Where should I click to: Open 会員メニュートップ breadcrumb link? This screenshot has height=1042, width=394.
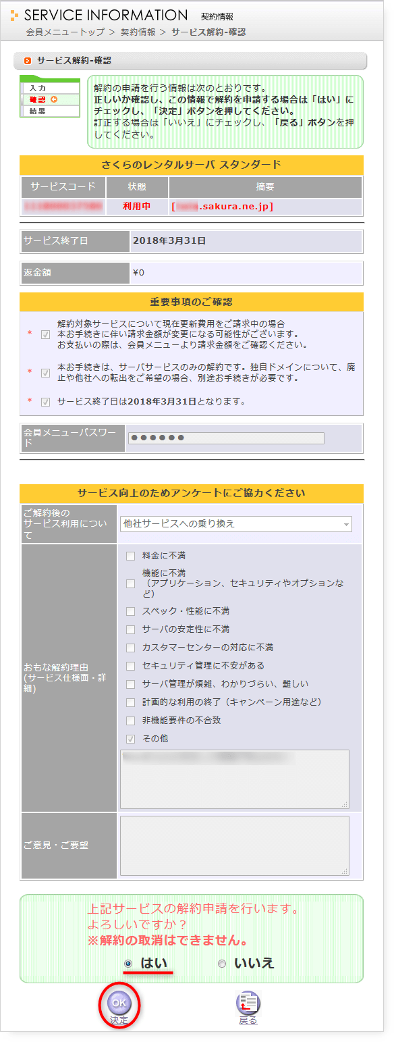65,32
